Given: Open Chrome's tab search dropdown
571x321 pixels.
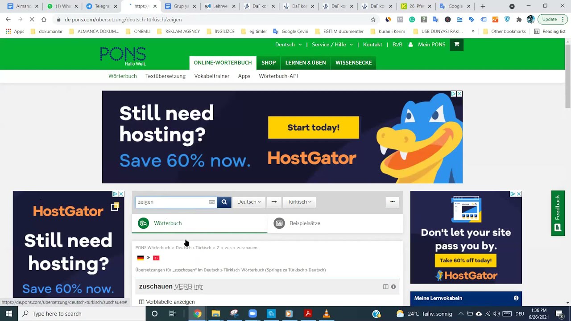Looking at the screenshot, I should [512, 6].
